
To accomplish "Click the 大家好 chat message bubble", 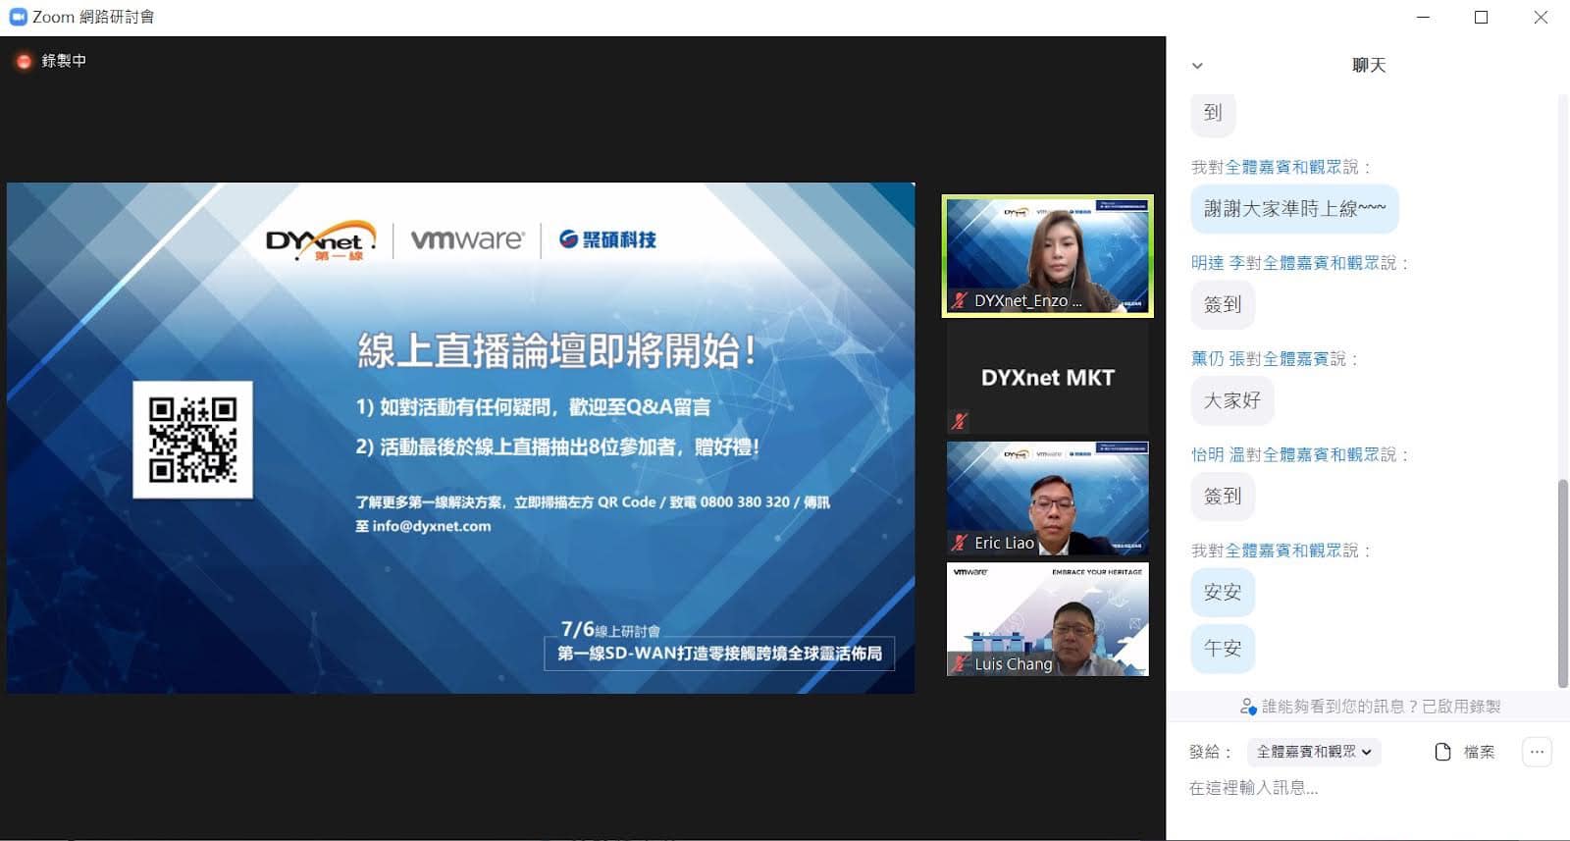I will tap(1231, 400).
